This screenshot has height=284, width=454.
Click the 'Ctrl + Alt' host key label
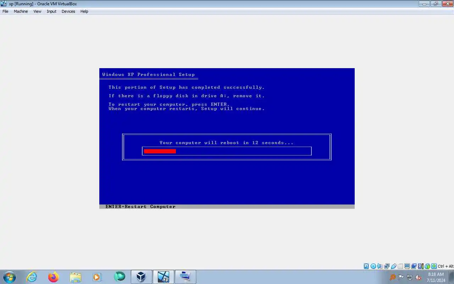445,266
